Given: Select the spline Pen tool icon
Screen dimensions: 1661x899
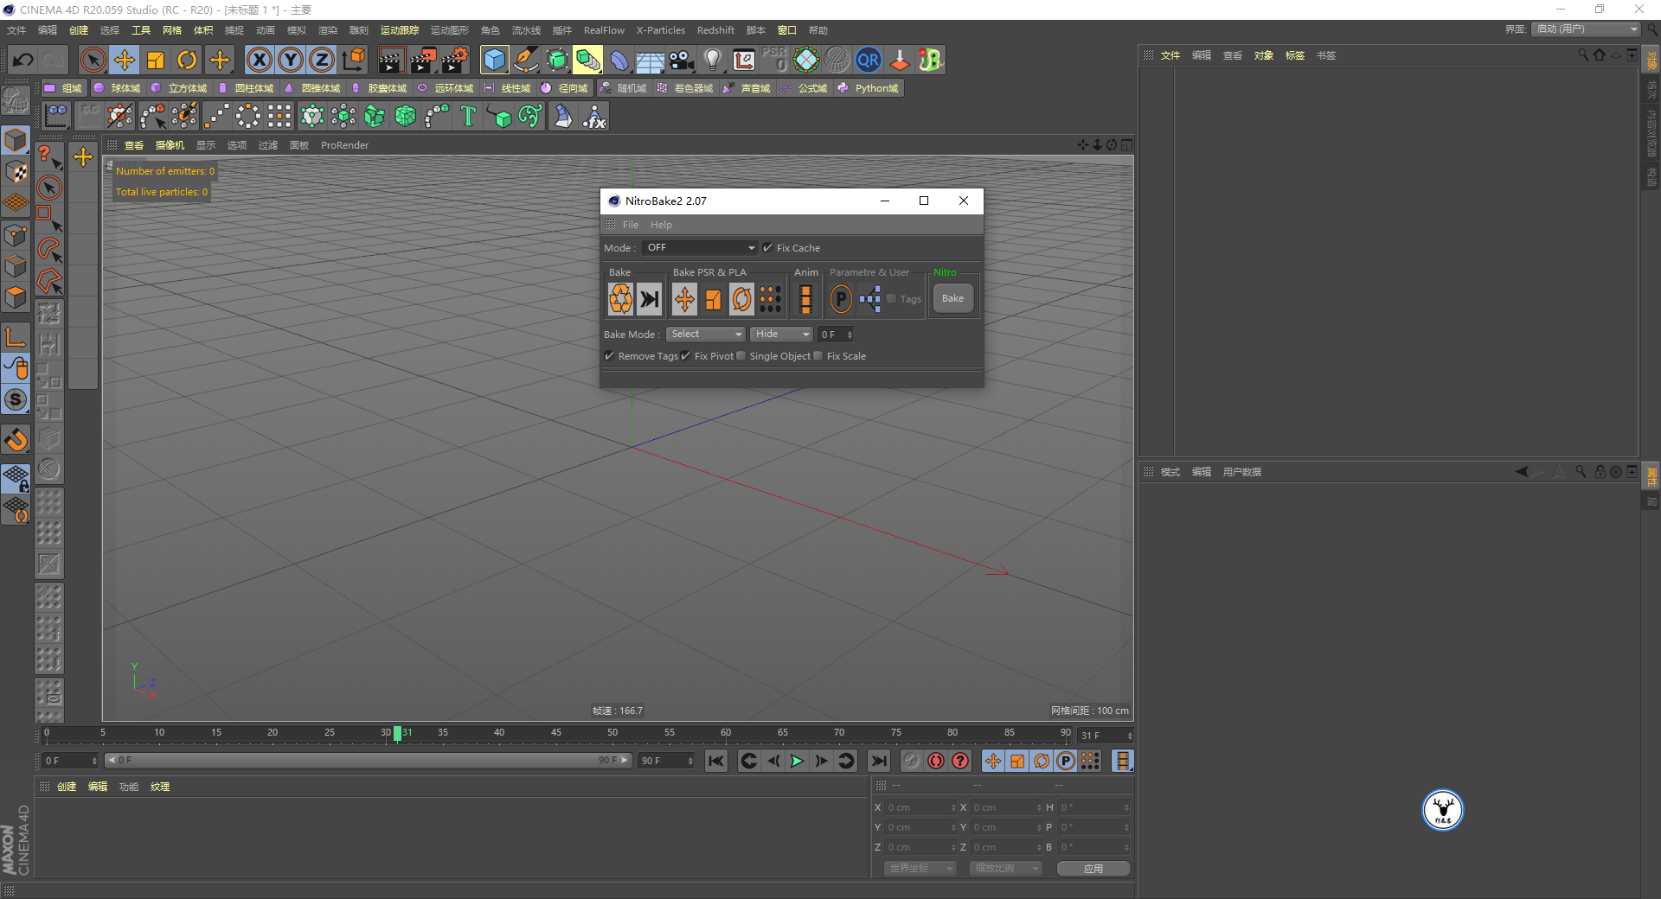Looking at the screenshot, I should [526, 60].
